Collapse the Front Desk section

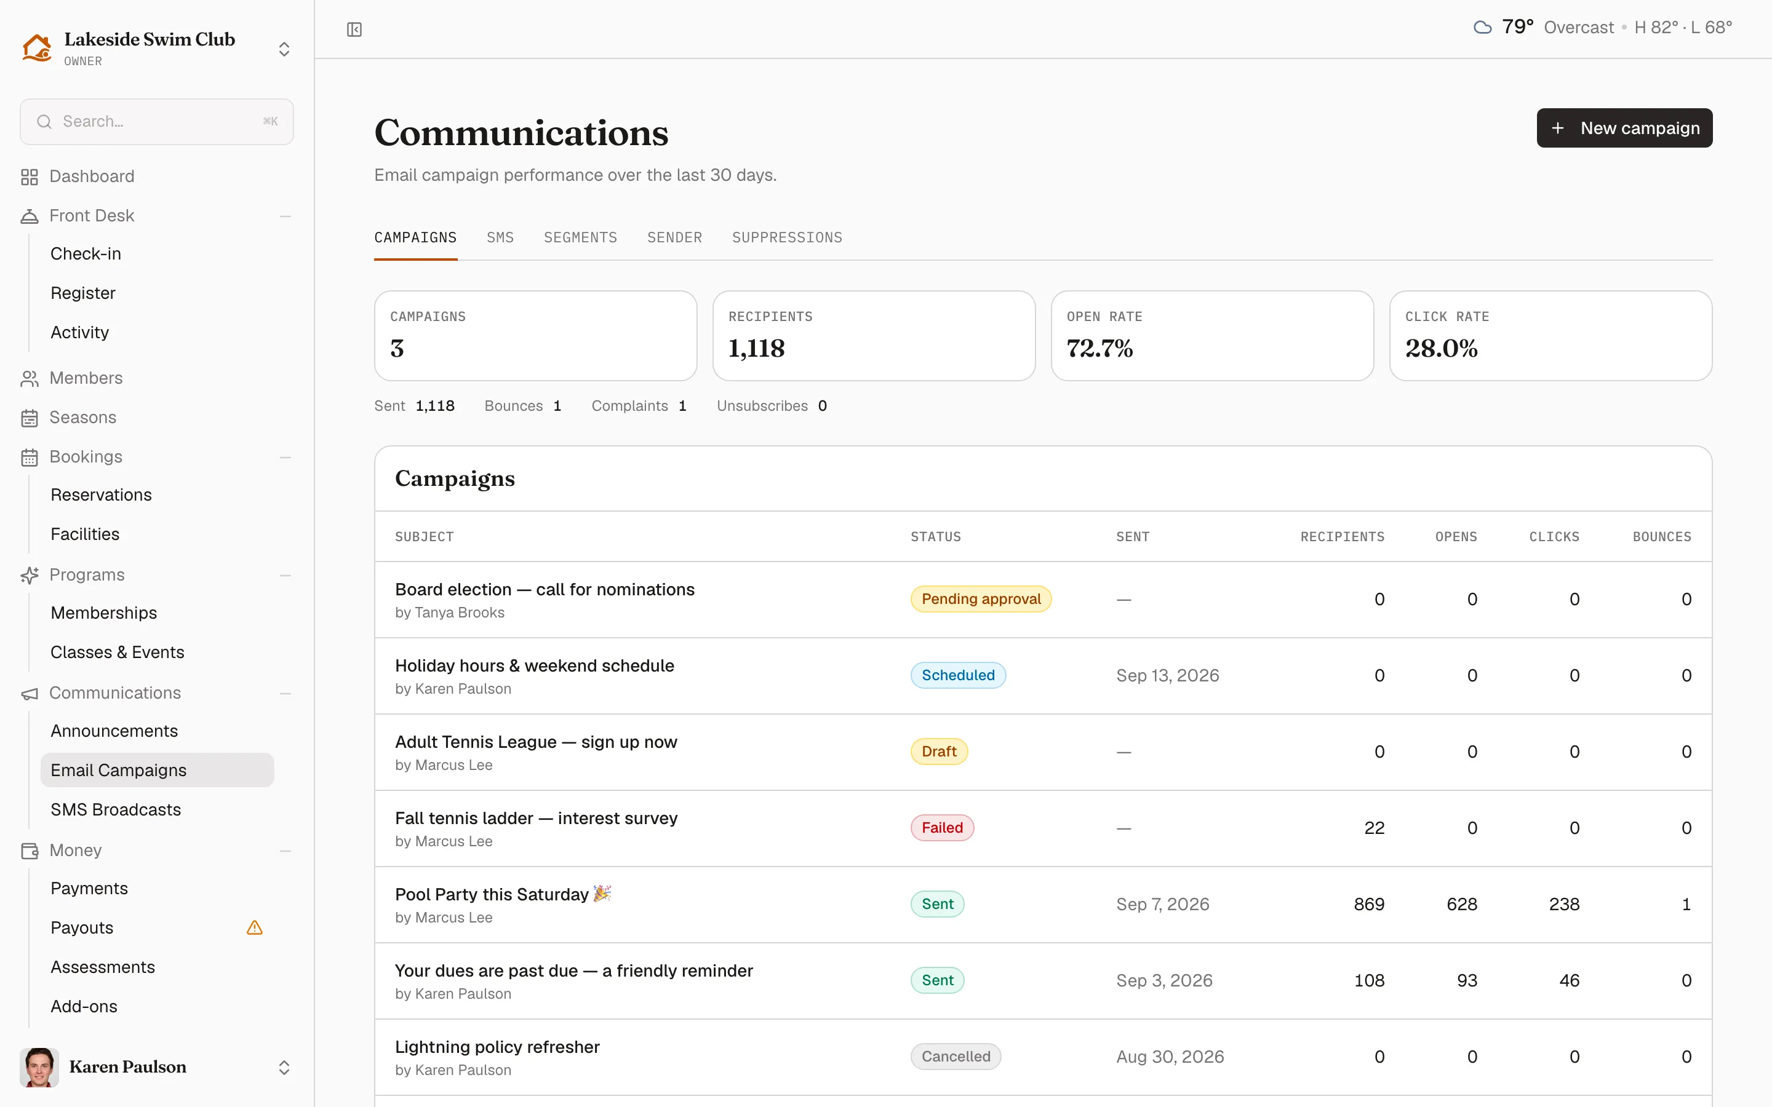tap(285, 216)
